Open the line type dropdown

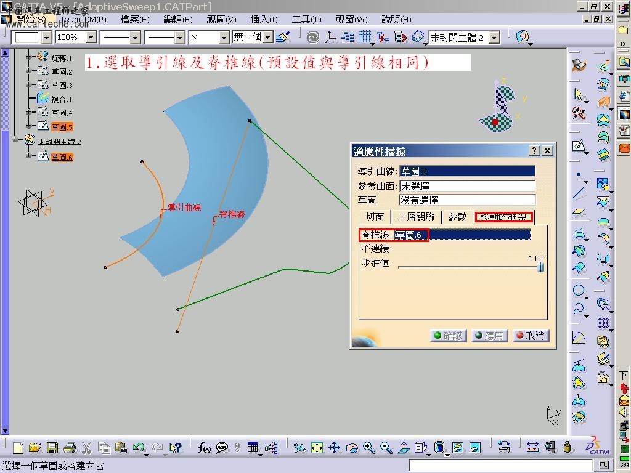180,38
